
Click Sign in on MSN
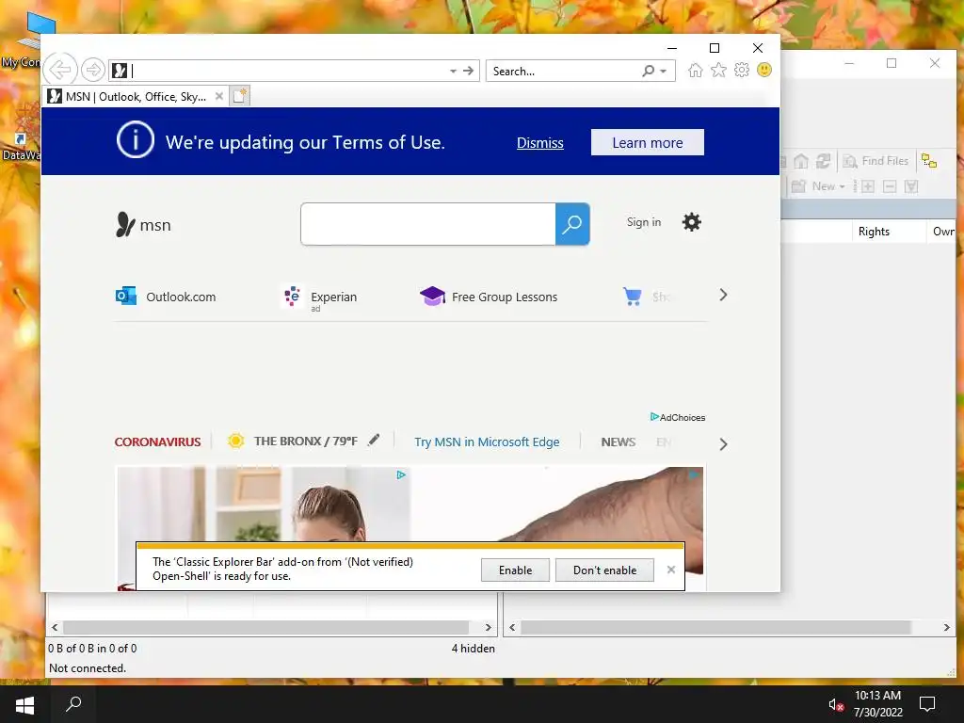pyautogui.click(x=644, y=222)
